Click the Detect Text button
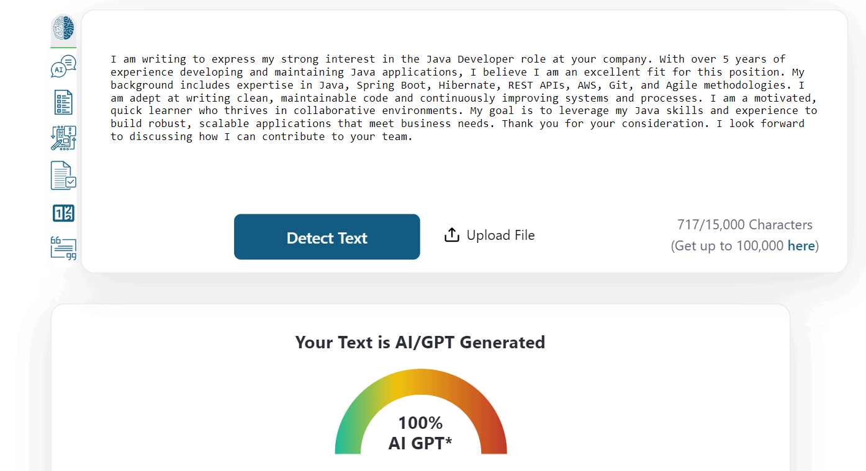This screenshot has width=866, height=471. pyautogui.click(x=327, y=237)
